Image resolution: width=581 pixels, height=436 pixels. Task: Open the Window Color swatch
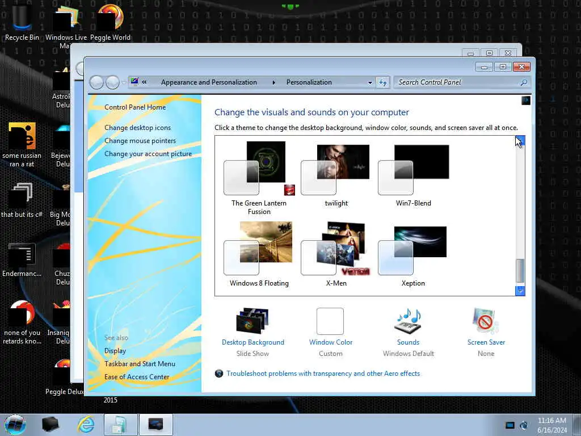[330, 321]
